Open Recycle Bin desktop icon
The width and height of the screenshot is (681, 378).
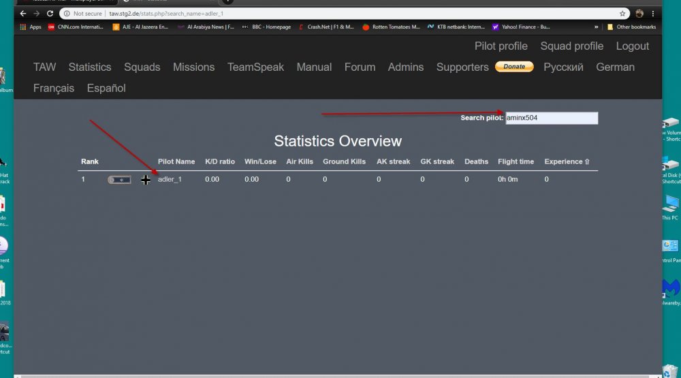click(x=671, y=371)
